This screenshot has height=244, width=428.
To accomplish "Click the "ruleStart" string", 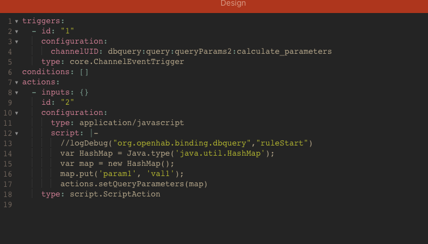I will click(x=282, y=143).
